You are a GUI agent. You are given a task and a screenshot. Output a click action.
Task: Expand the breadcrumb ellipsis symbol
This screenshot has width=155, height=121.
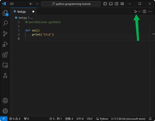[31, 18]
